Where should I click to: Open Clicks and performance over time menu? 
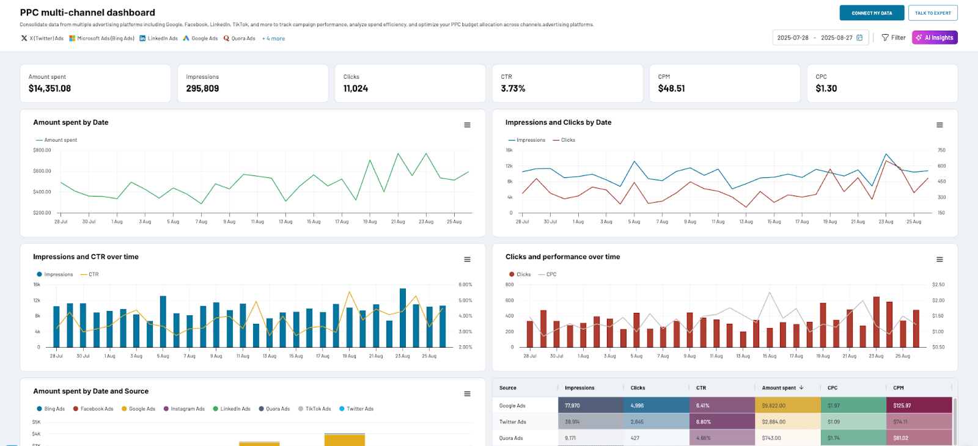coord(939,260)
